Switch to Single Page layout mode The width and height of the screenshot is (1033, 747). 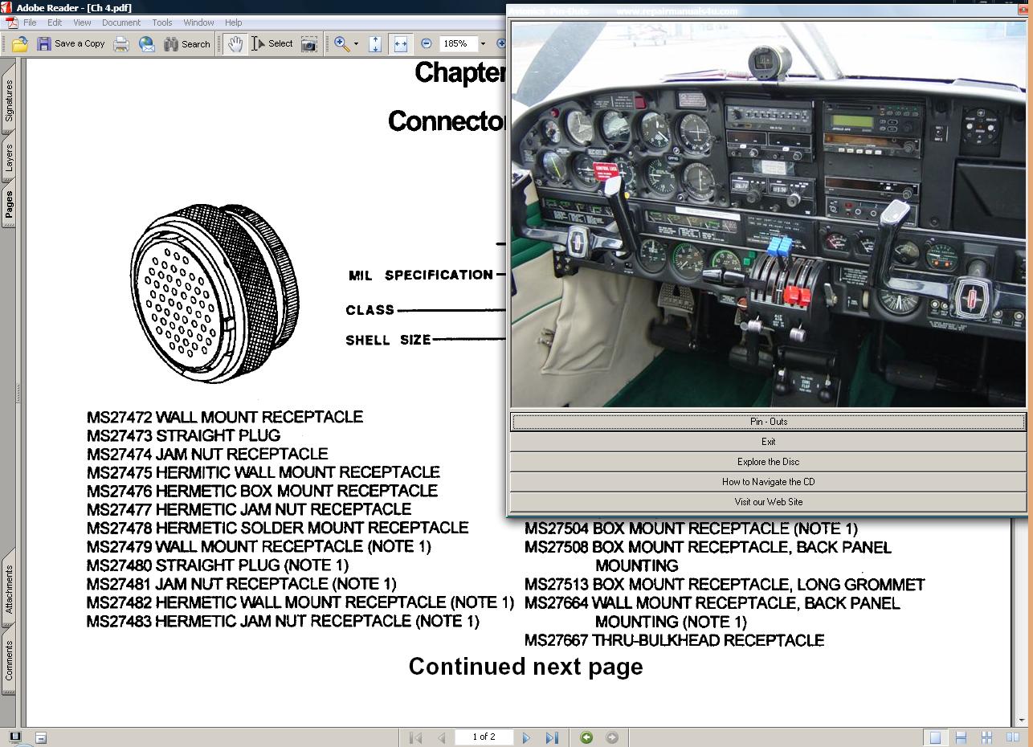[x=936, y=737]
